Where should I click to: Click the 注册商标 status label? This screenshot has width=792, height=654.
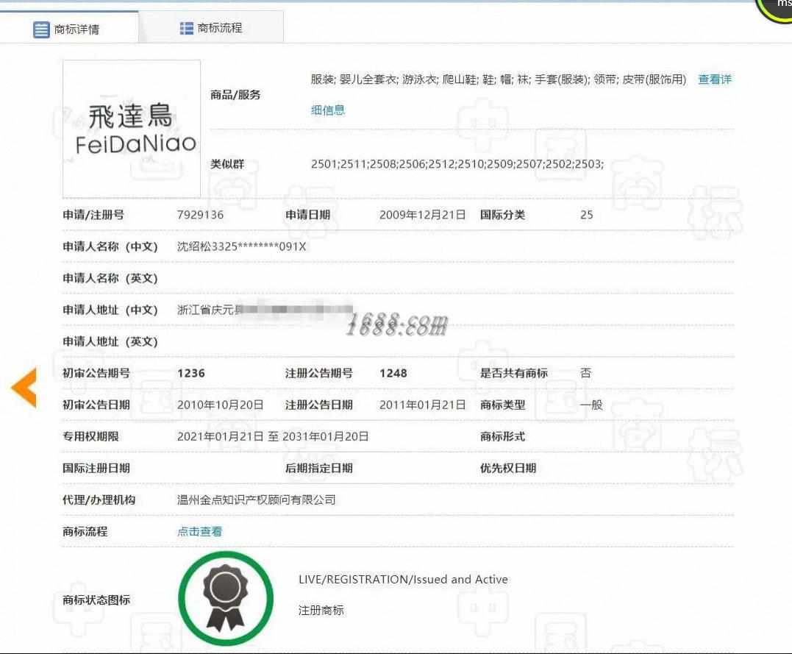tap(321, 611)
